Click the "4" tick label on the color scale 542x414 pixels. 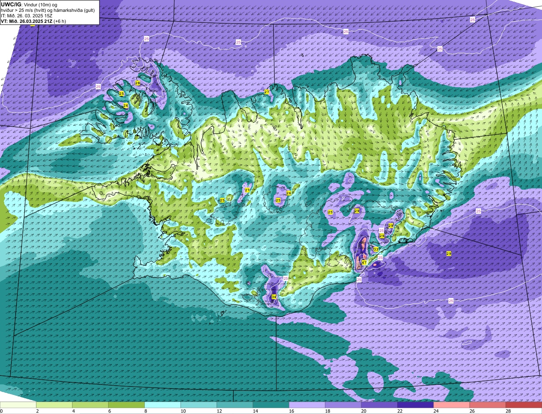point(74,411)
